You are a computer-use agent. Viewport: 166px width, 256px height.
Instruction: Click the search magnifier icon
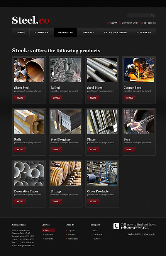point(152,15)
